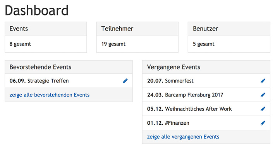Click the 'Bevorstehende Events' panel heading
The height and width of the screenshot is (149, 275).
(x=69, y=67)
